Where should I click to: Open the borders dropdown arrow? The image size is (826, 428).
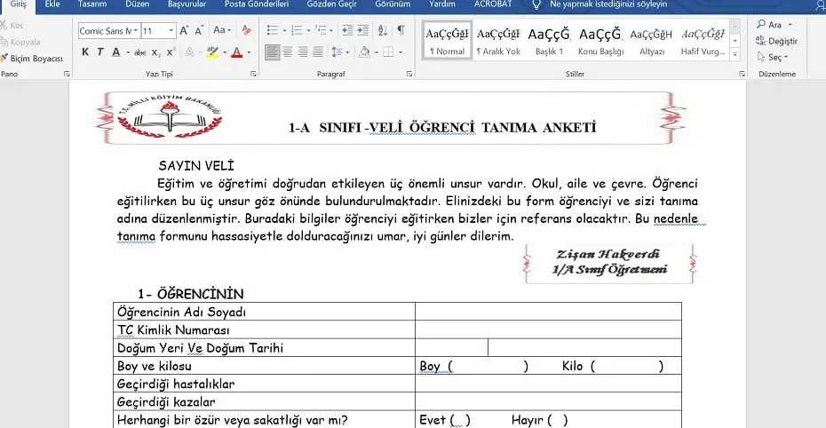click(x=401, y=52)
